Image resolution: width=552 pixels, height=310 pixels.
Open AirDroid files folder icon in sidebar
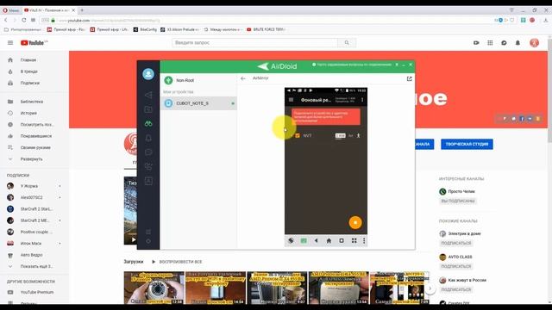click(x=148, y=109)
